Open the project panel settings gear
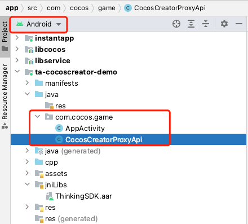Viewport: 248px width, 224px height. pos(224,24)
